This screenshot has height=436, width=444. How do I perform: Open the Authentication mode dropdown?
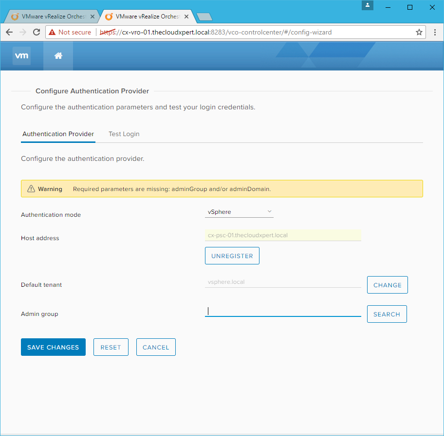coord(239,212)
